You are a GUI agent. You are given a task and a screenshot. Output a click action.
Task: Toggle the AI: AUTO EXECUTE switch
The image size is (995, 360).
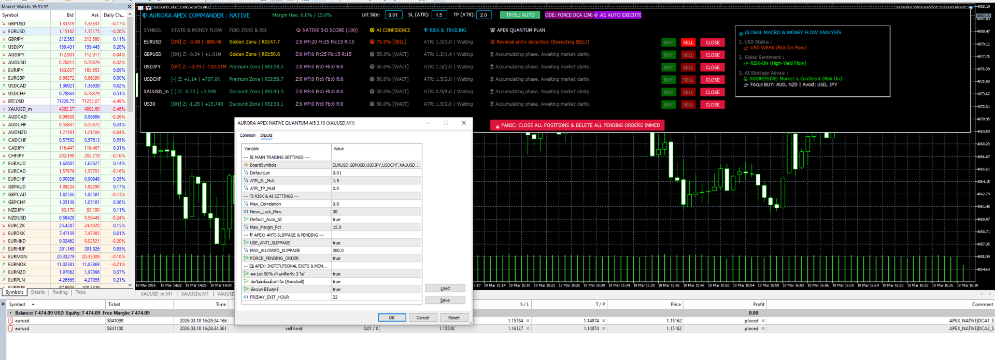click(617, 15)
